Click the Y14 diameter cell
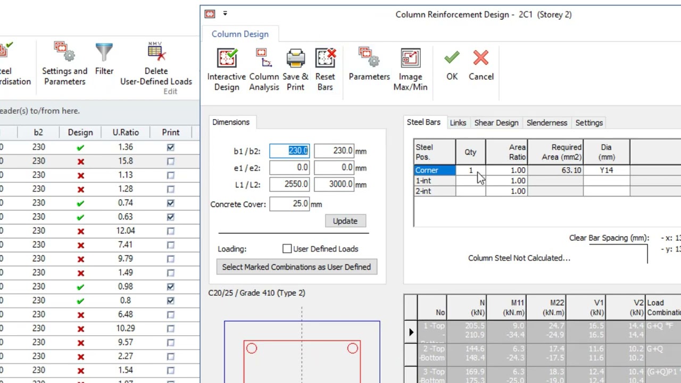The image size is (681, 383). click(607, 170)
